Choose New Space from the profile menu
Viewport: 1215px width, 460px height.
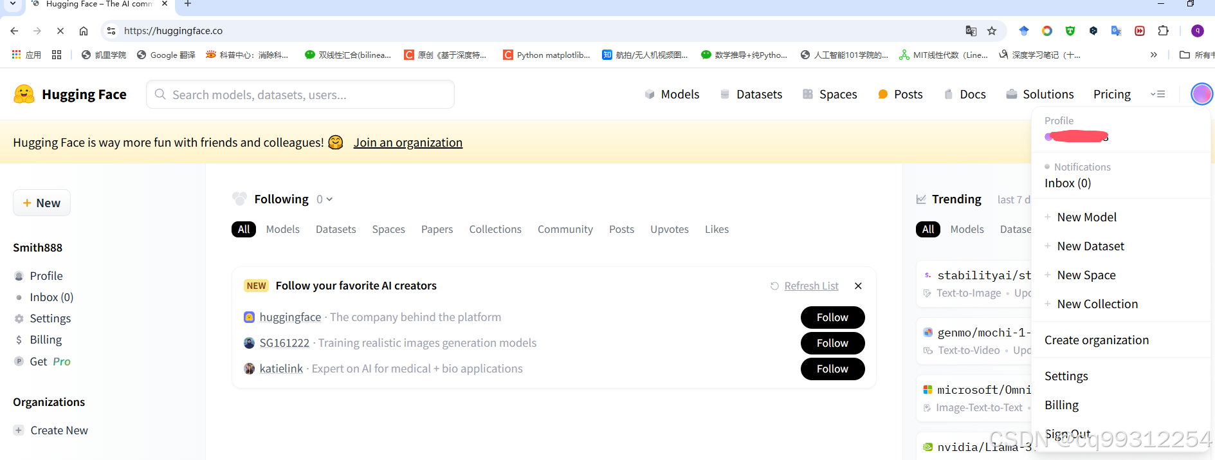[x=1086, y=275]
